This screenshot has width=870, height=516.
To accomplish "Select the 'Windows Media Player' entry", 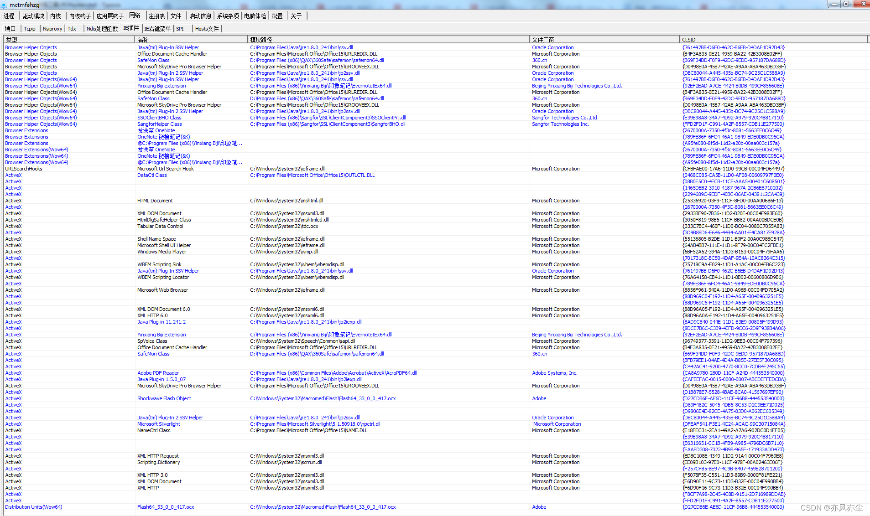I will [162, 252].
